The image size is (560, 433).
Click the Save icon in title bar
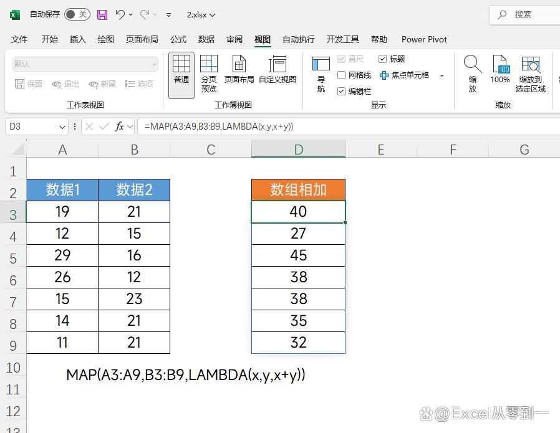[102, 14]
